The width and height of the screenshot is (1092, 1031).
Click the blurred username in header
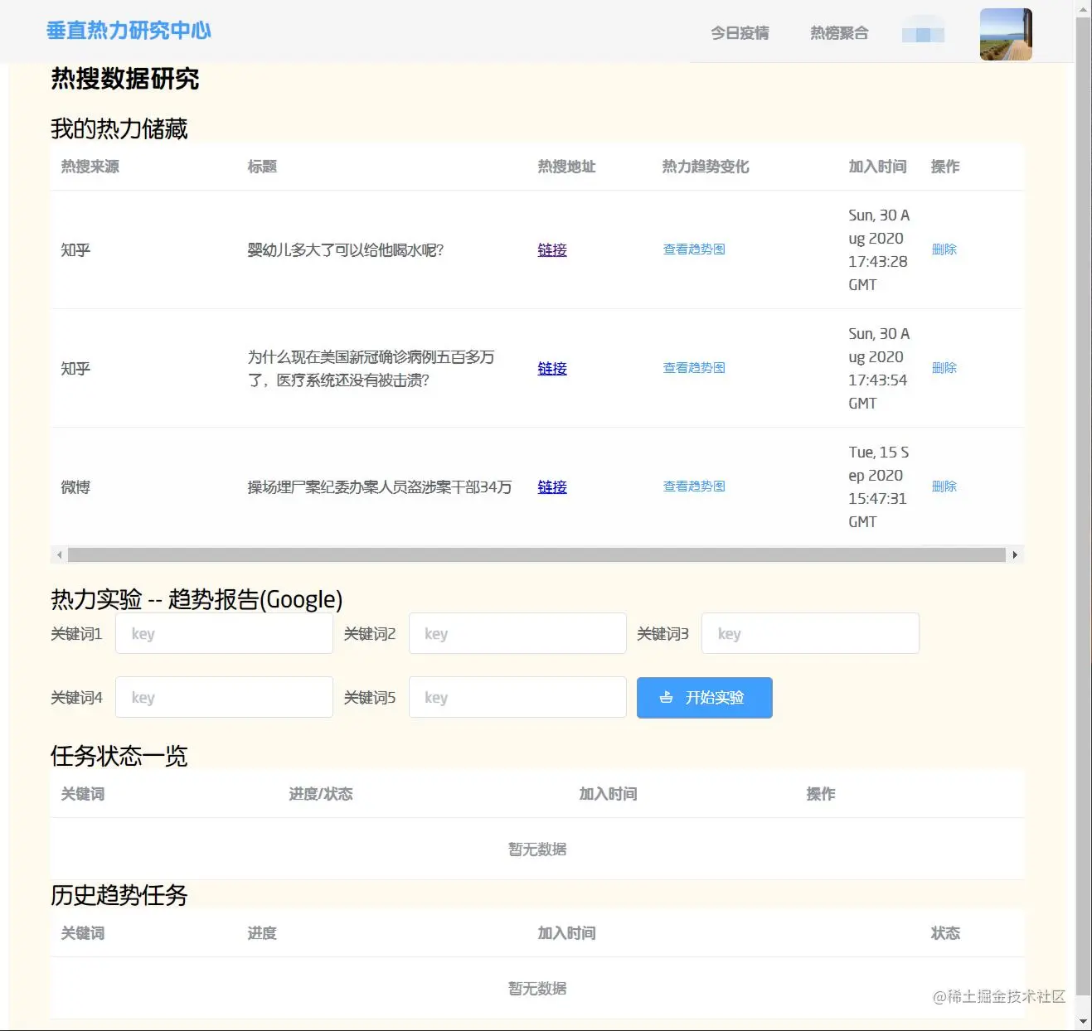[x=923, y=34]
